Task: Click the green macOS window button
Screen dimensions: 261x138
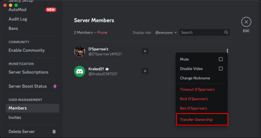Action: pos(16,5)
